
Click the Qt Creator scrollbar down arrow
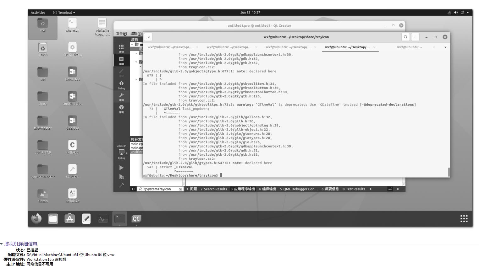tap(404, 184)
